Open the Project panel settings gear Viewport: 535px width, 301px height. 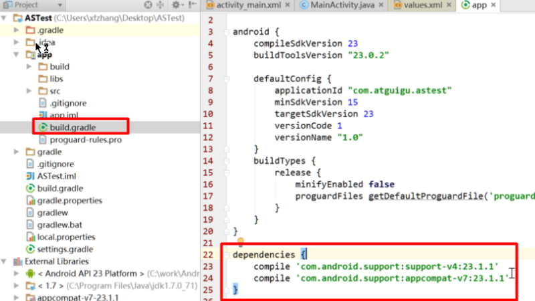(176, 5)
